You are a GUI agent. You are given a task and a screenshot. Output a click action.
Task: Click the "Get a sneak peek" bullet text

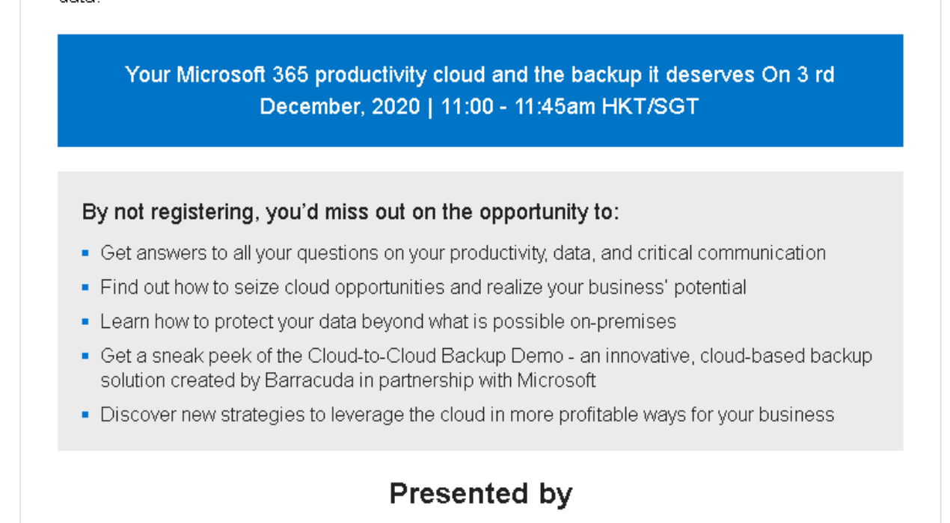pos(203,356)
